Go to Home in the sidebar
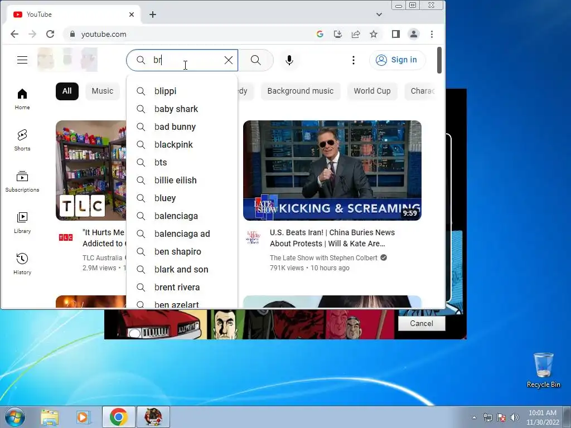The image size is (571, 428). (x=22, y=99)
